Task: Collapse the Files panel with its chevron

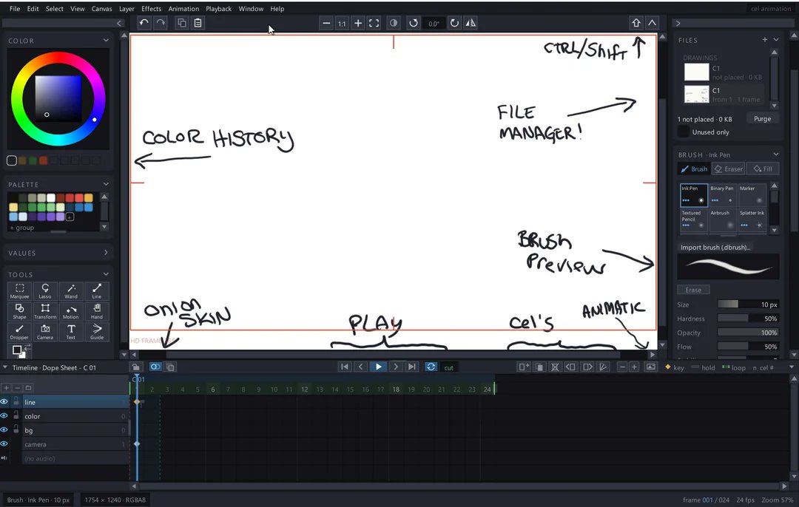Action: coord(776,40)
